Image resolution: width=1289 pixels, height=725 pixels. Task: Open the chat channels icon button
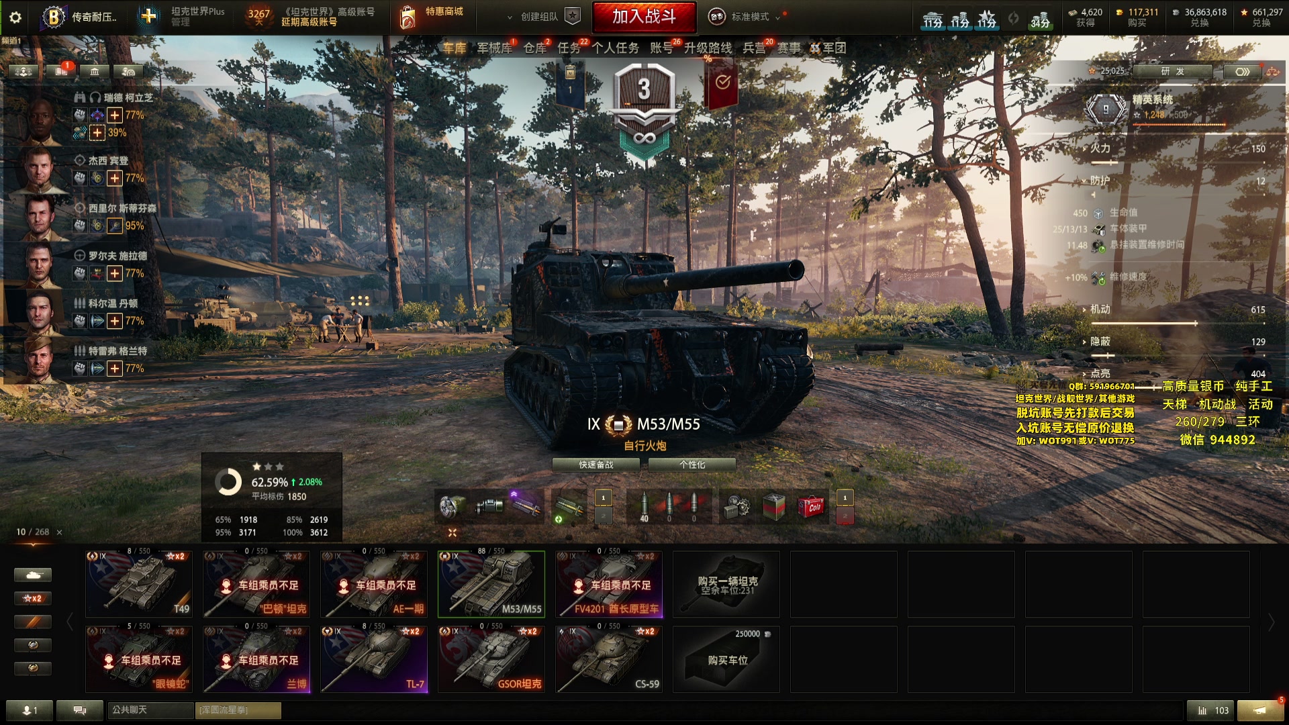pyautogui.click(x=80, y=710)
